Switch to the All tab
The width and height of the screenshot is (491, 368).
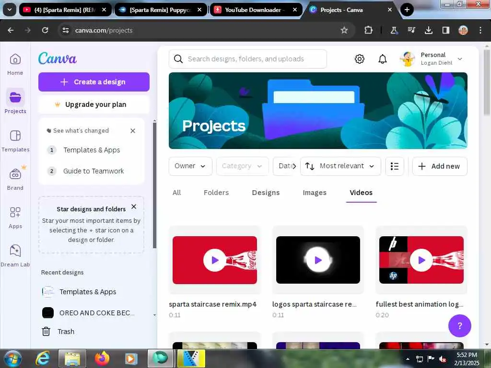point(176,193)
